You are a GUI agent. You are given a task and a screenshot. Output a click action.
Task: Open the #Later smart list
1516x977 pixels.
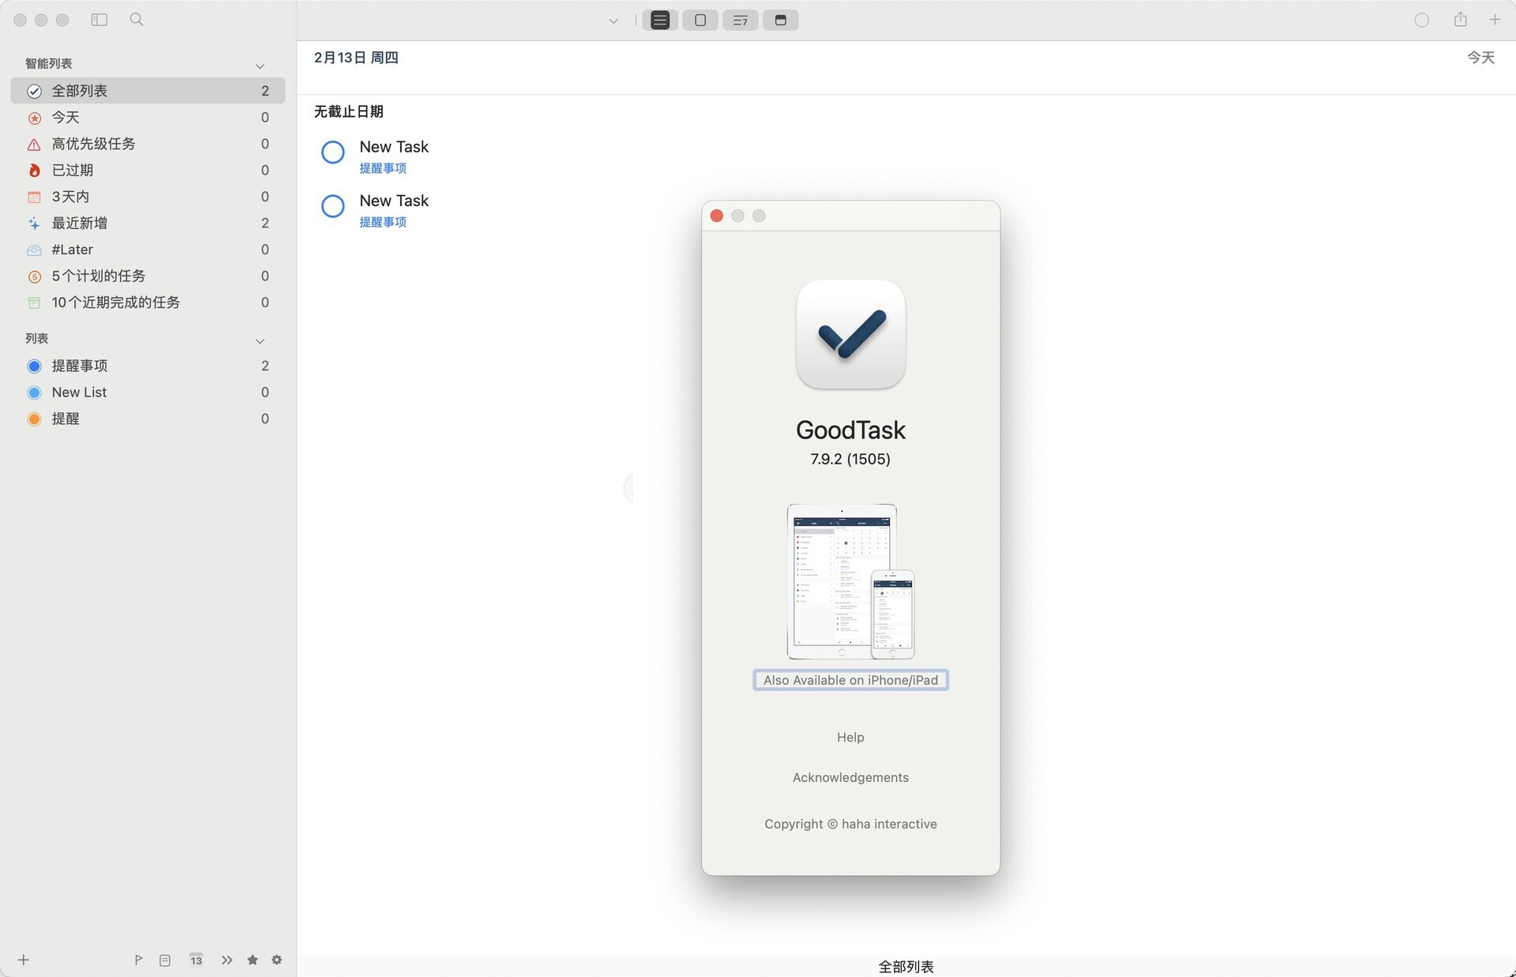(148, 250)
